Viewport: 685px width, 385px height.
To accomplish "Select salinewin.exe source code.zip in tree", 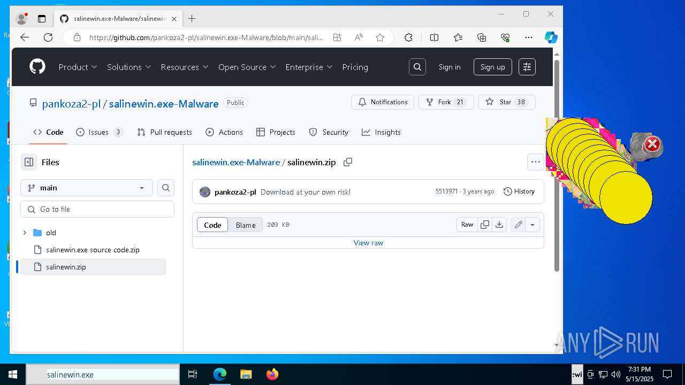I will click(93, 250).
